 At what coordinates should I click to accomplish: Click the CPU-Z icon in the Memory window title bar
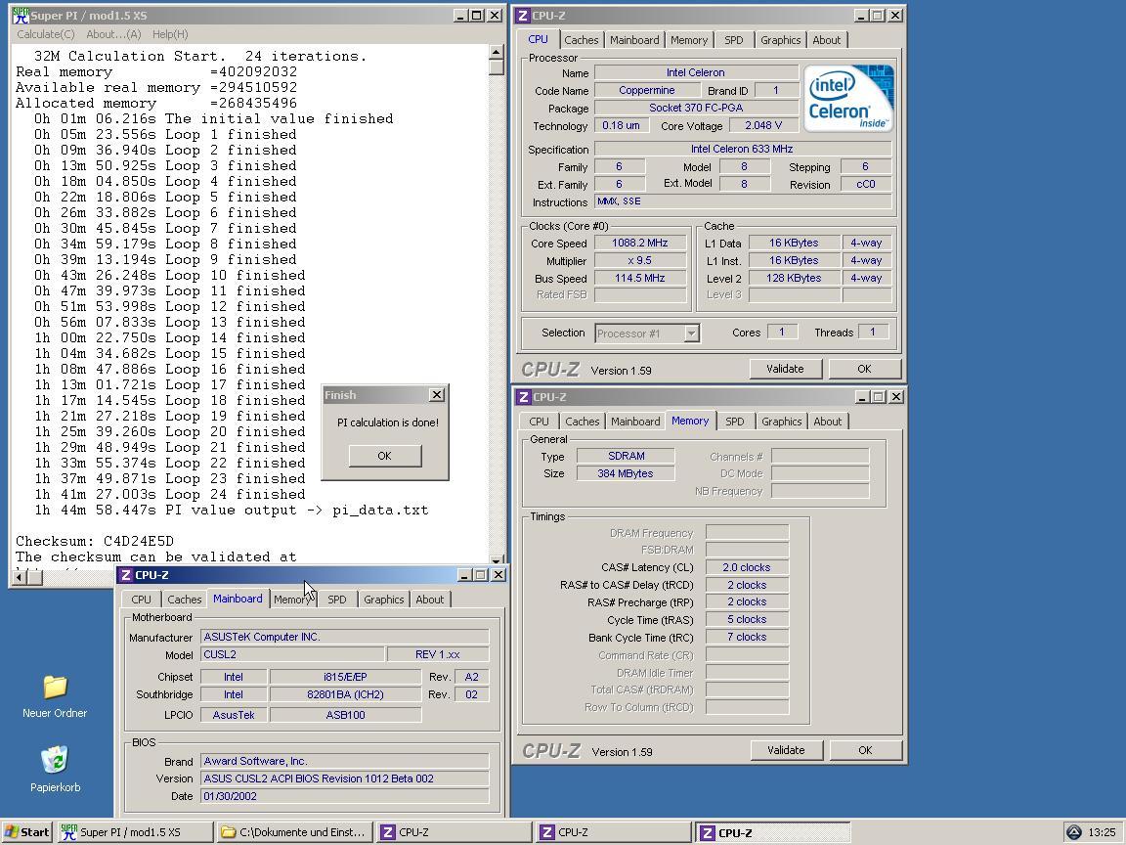pyautogui.click(x=524, y=397)
